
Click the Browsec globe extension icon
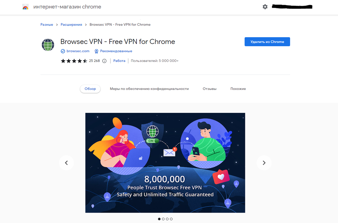click(48, 45)
